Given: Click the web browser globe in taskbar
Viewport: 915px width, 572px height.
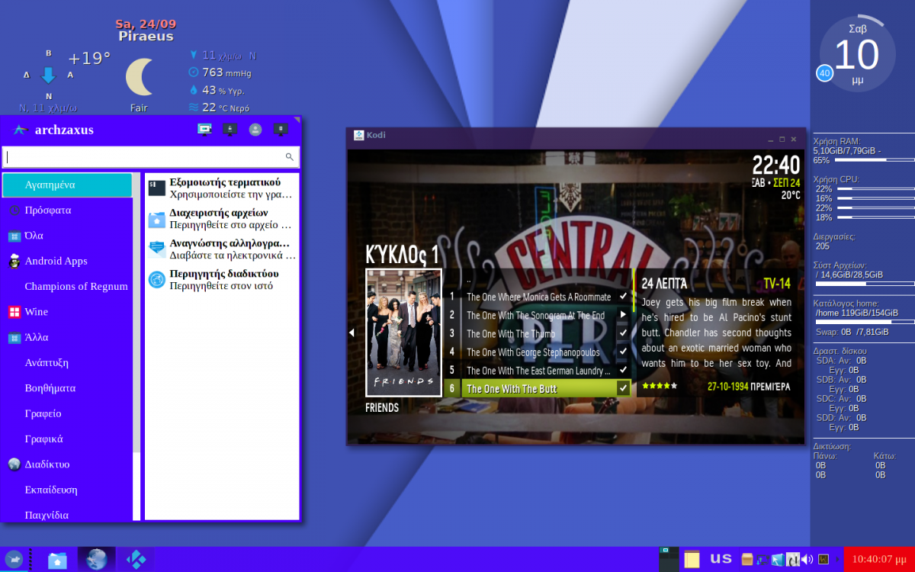Looking at the screenshot, I should 96,559.
